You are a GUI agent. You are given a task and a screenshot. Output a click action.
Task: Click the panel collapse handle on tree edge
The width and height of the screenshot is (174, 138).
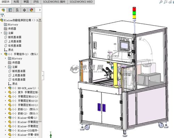click(x=43, y=76)
